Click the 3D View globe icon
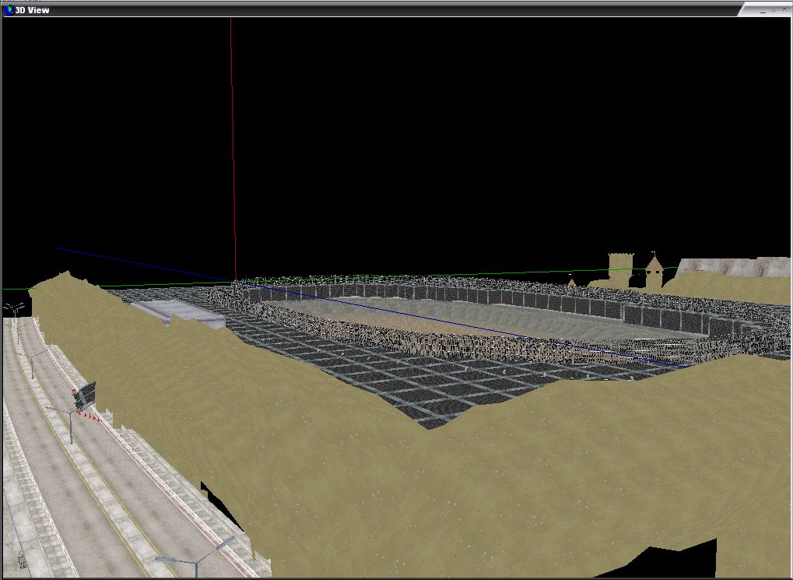This screenshot has width=793, height=580. coord(9,10)
